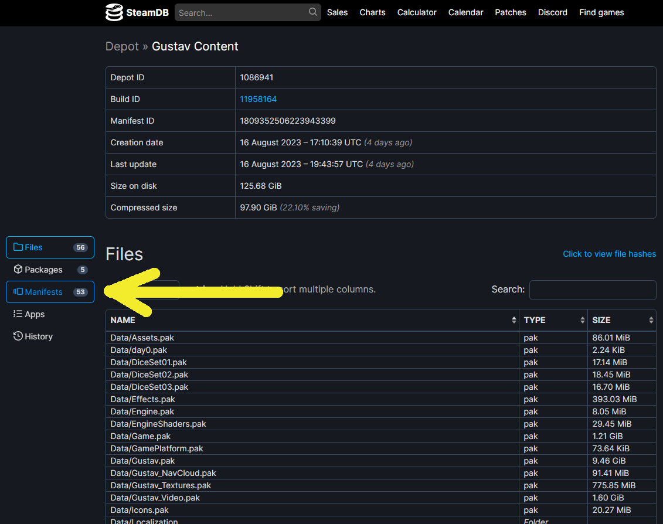Click the Manifest ID value 1809352506223943399

point(287,121)
